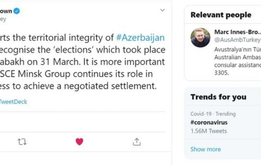This screenshot has width=261, height=165.
Task: Open Marc Innes-Brown profile picture
Action: (201, 38)
